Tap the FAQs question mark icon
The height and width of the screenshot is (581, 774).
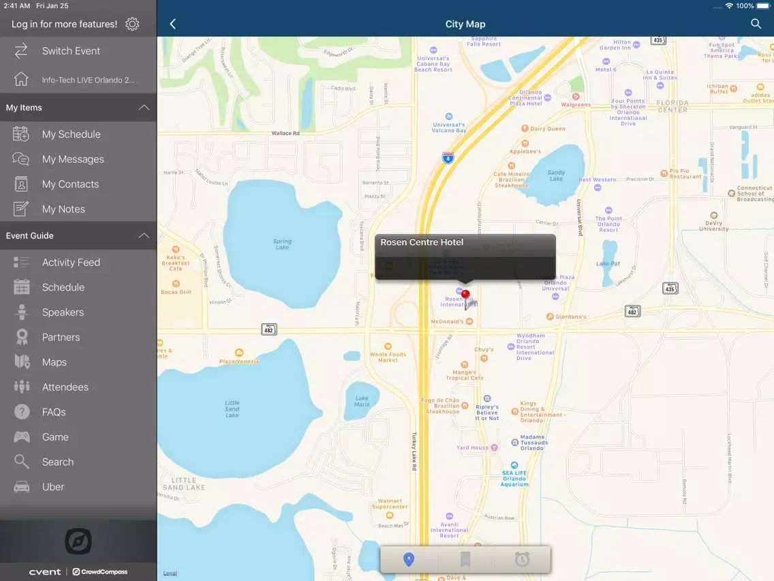(x=21, y=412)
